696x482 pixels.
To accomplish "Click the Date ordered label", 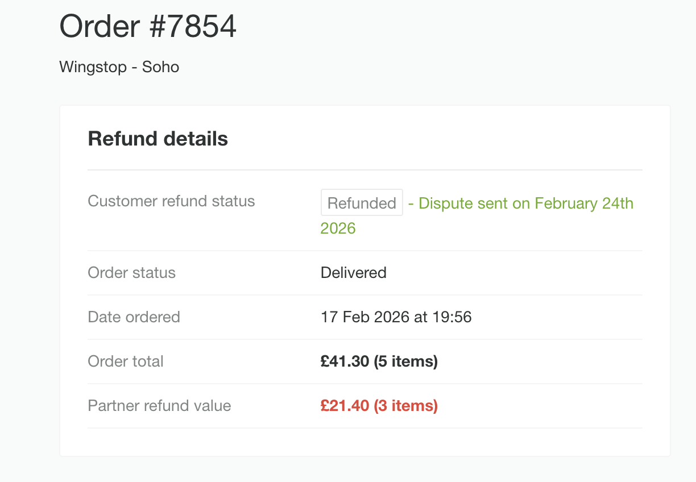I will (x=134, y=317).
